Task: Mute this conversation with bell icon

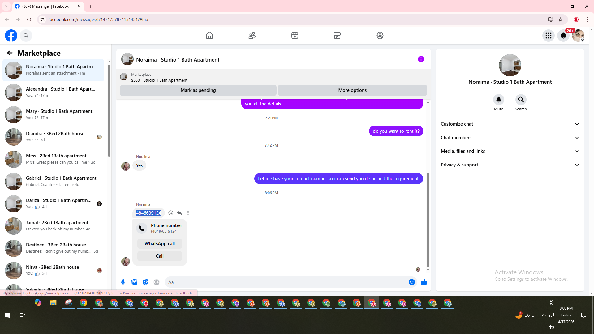Action: [x=498, y=100]
